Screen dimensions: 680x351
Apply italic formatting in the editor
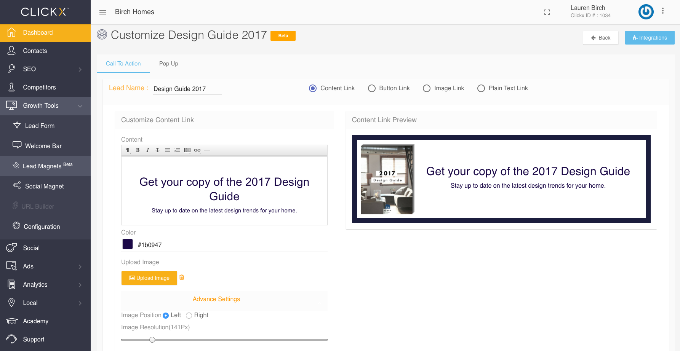(x=147, y=150)
